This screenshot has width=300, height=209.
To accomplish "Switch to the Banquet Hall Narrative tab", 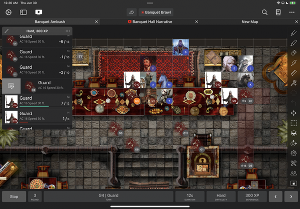I will pyautogui.click(x=149, y=22).
